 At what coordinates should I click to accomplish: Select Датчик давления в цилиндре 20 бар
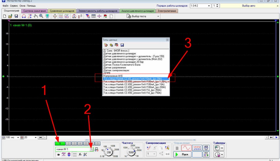coord(124,62)
